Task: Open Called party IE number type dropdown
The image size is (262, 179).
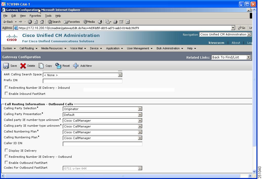Action: click(x=140, y=121)
